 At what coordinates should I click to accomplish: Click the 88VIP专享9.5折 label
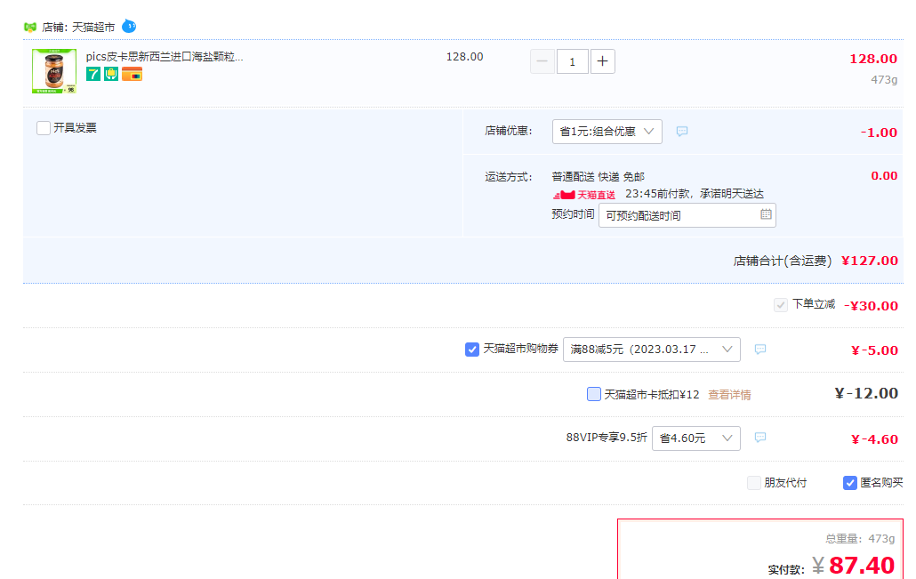tap(607, 437)
